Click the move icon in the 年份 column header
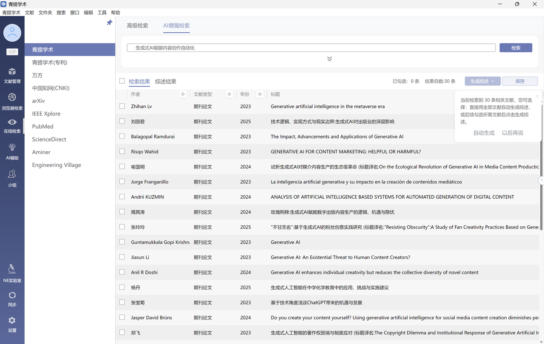 (260, 94)
